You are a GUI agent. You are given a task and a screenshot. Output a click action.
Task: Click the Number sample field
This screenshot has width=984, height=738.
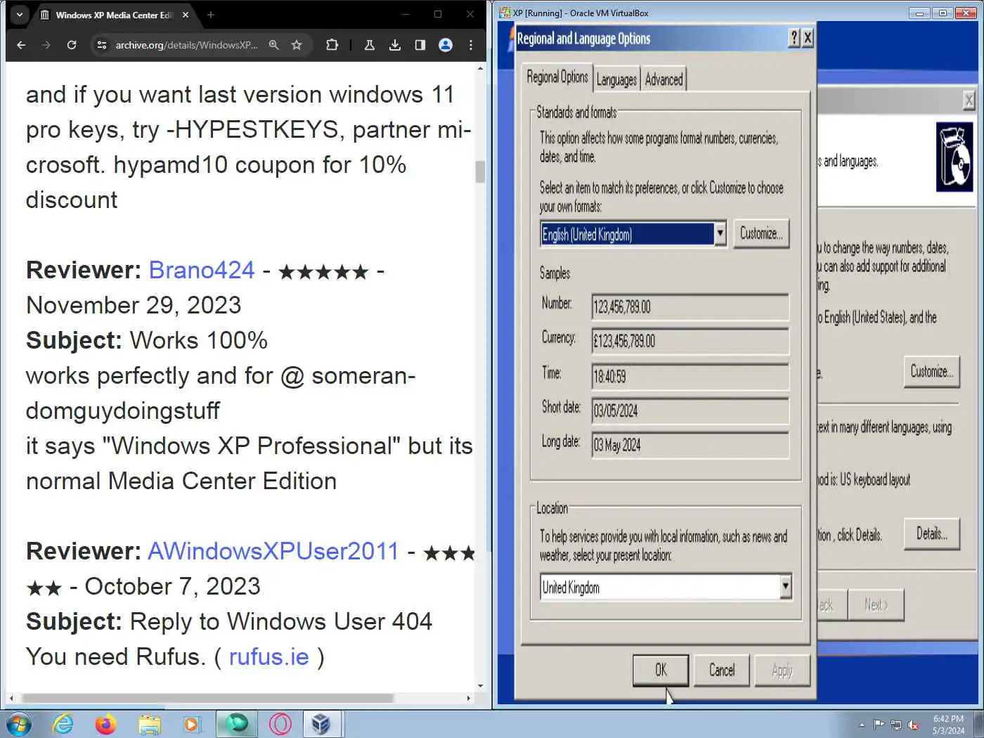coord(690,307)
